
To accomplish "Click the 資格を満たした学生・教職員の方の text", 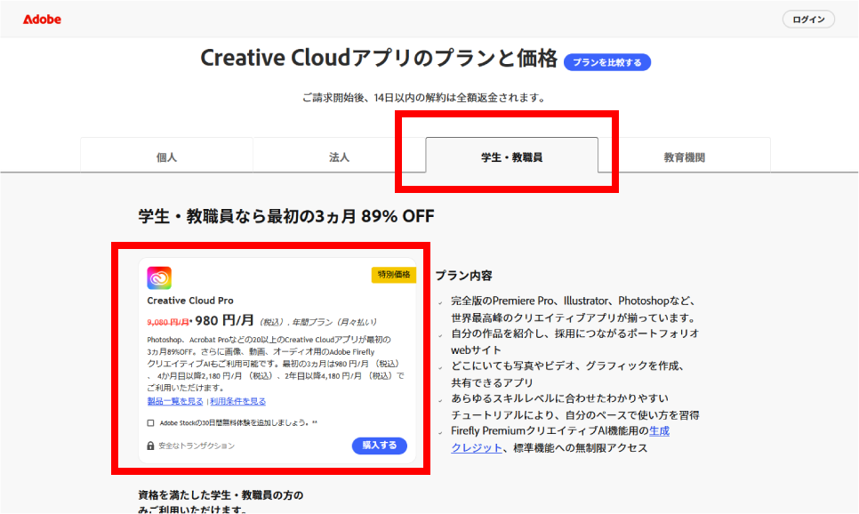I will click(x=221, y=495).
